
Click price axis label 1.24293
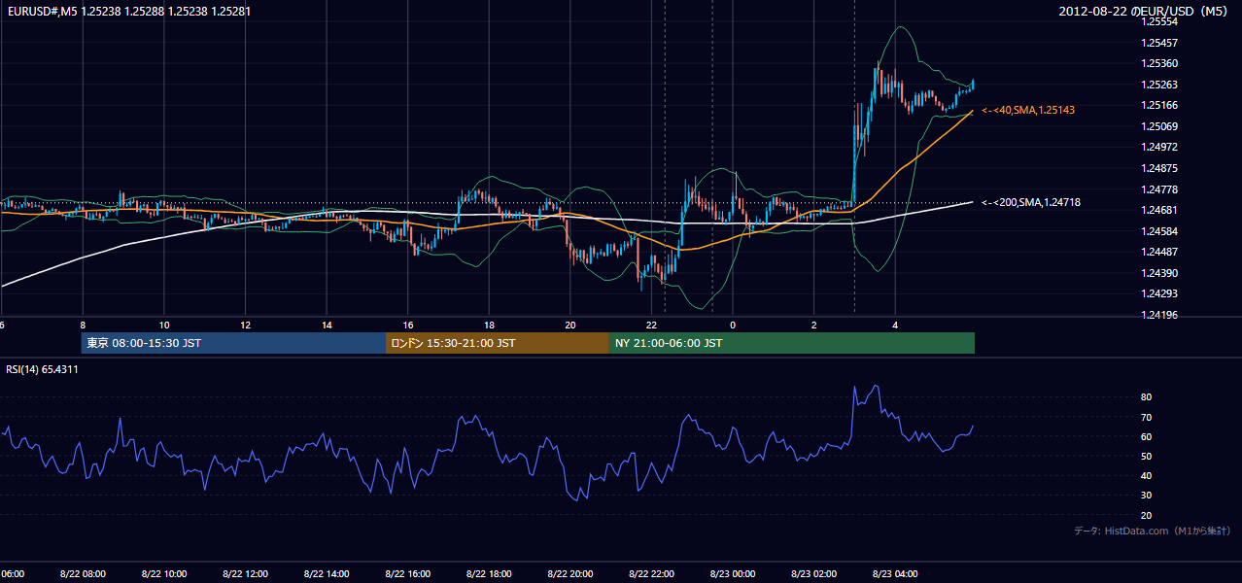[x=1159, y=293]
